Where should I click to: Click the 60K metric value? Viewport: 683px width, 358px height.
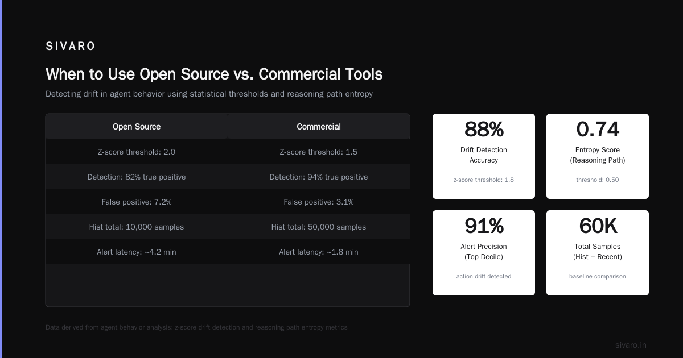click(x=598, y=226)
